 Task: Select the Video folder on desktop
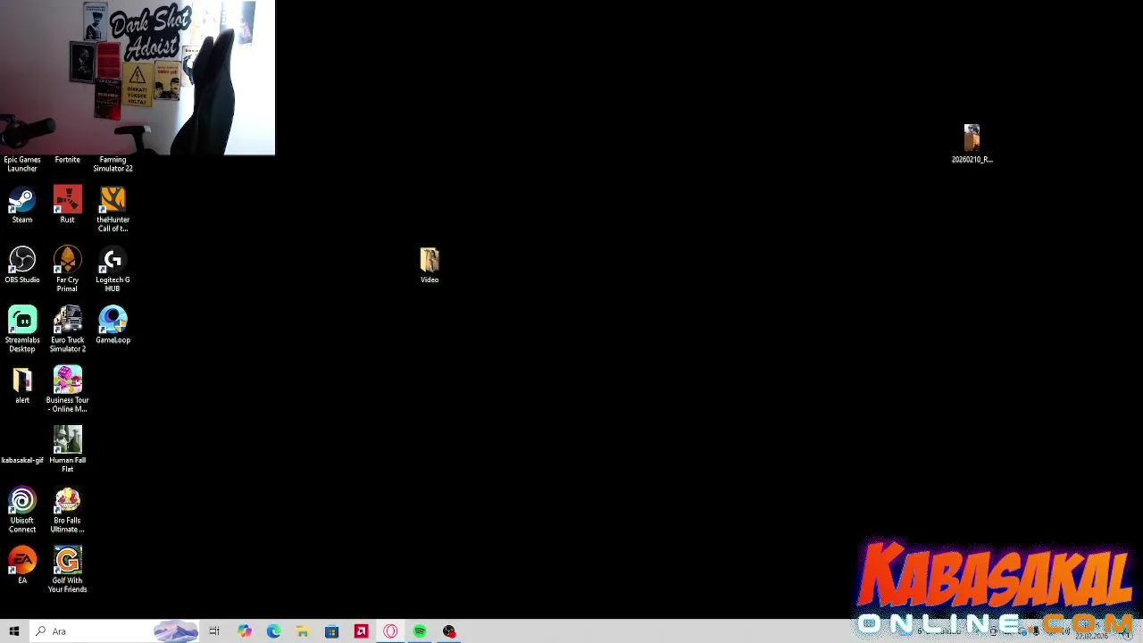tap(430, 260)
